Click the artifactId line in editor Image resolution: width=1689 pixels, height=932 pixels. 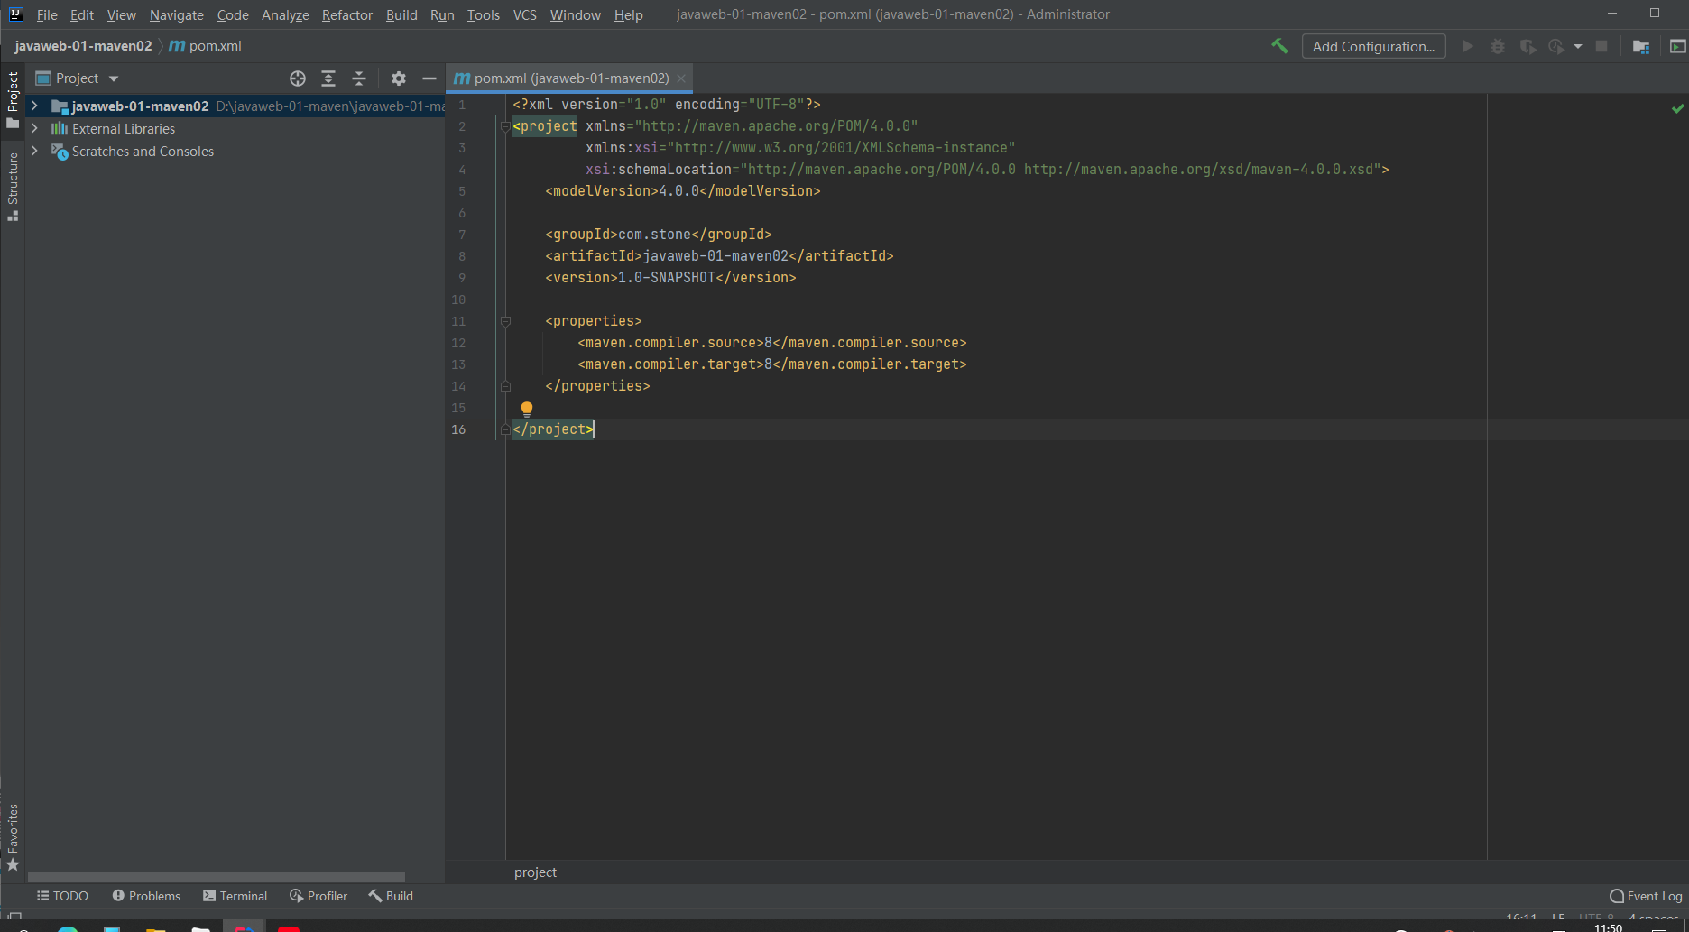[719, 256]
